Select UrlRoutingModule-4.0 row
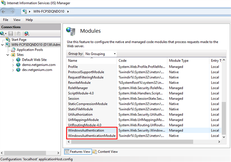The height and width of the screenshot is (162, 231). tap(144, 125)
